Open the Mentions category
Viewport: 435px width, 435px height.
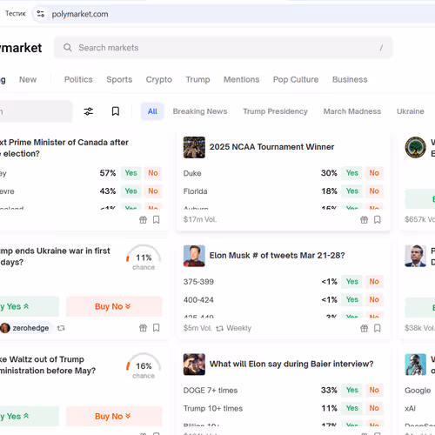pos(241,79)
